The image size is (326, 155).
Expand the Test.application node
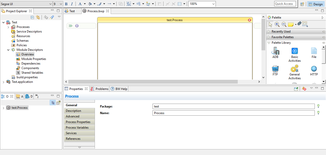pyautogui.click(x=3, y=82)
